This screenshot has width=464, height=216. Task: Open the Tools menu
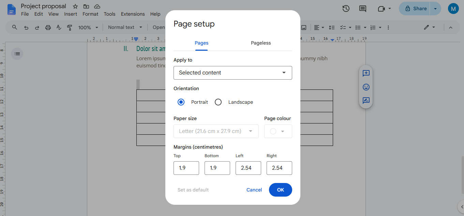(109, 14)
